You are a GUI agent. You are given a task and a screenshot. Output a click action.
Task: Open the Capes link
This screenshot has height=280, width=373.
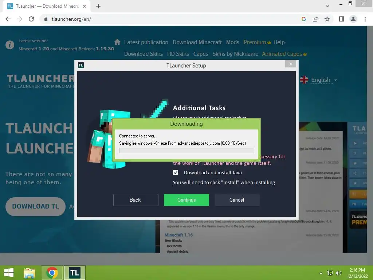pos(201,54)
